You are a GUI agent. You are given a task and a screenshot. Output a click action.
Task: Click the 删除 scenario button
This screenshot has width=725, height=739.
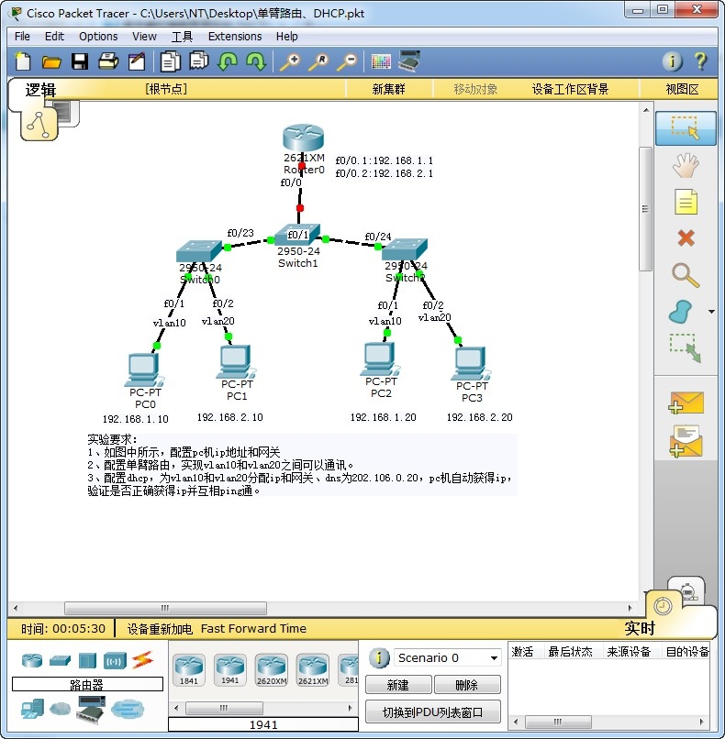point(467,684)
